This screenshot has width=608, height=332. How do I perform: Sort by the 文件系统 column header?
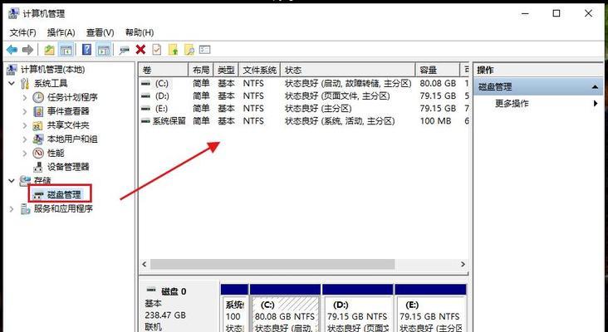click(x=259, y=70)
